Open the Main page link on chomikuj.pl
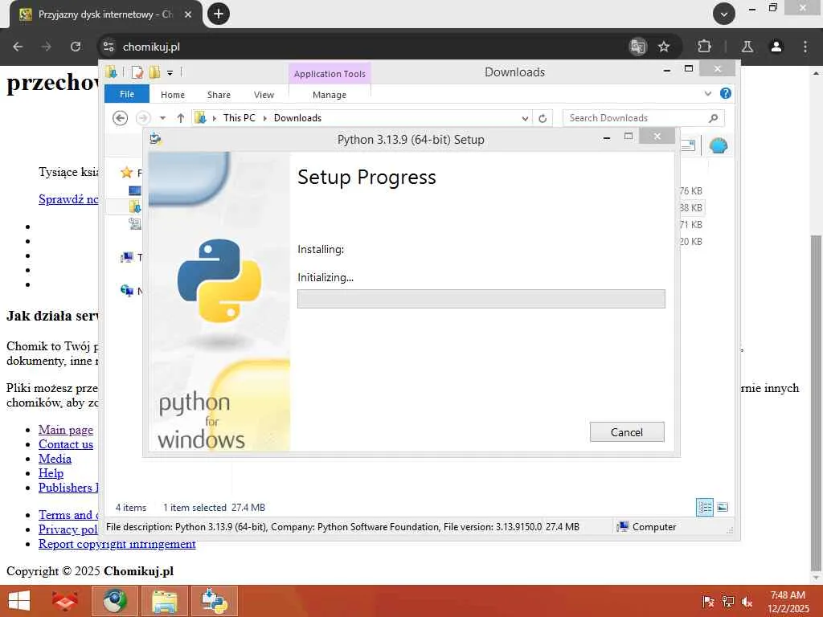The height and width of the screenshot is (617, 823). pyautogui.click(x=66, y=430)
